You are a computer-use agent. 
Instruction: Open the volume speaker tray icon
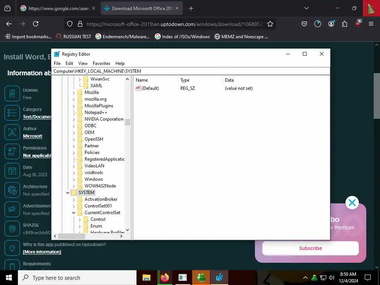(331, 278)
